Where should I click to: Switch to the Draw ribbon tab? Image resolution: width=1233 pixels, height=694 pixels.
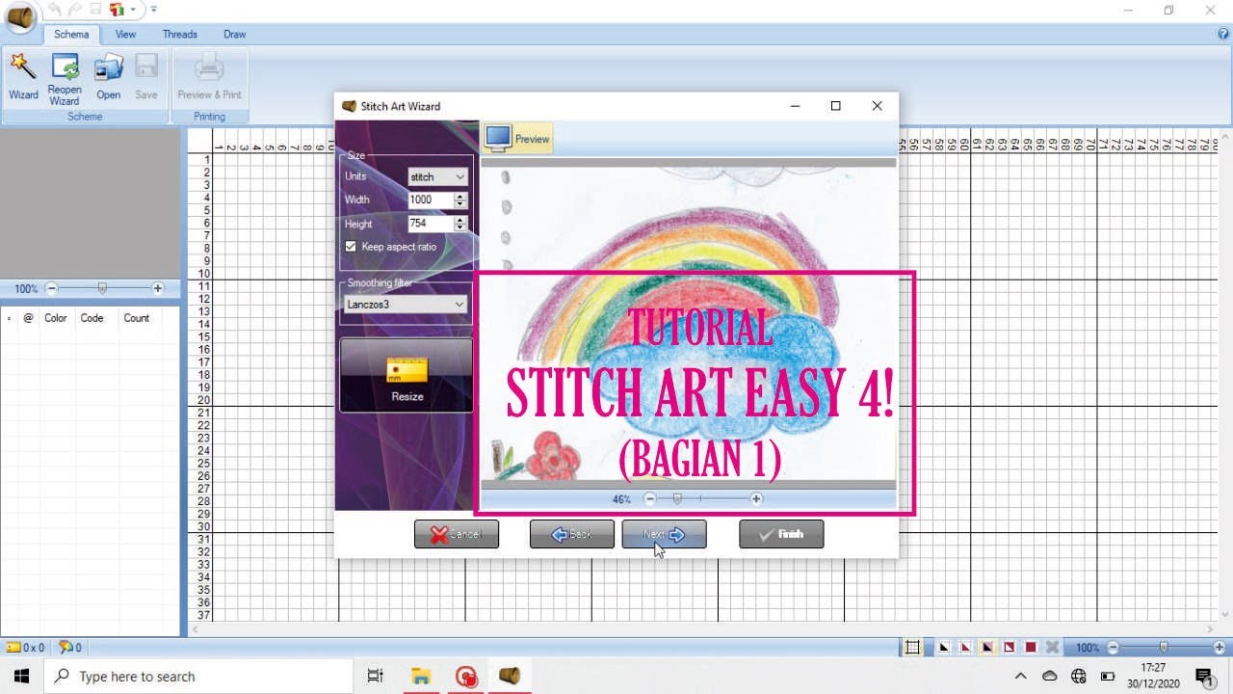[235, 34]
